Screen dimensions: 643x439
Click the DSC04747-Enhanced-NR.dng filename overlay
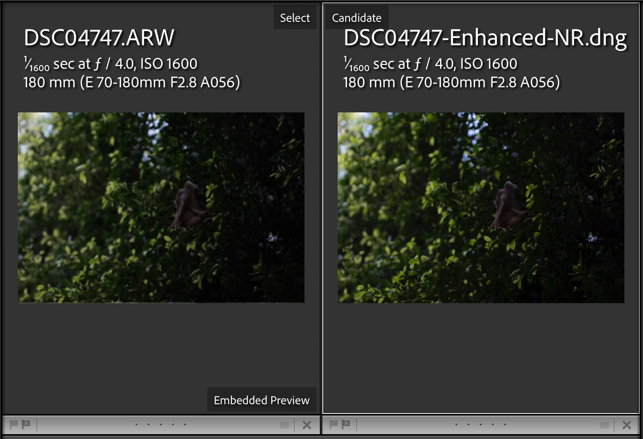tap(485, 38)
